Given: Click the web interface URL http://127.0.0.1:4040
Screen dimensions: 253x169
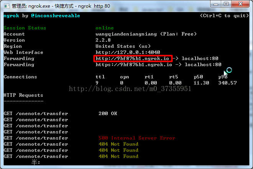Looking at the screenshot, I should coord(128,52).
